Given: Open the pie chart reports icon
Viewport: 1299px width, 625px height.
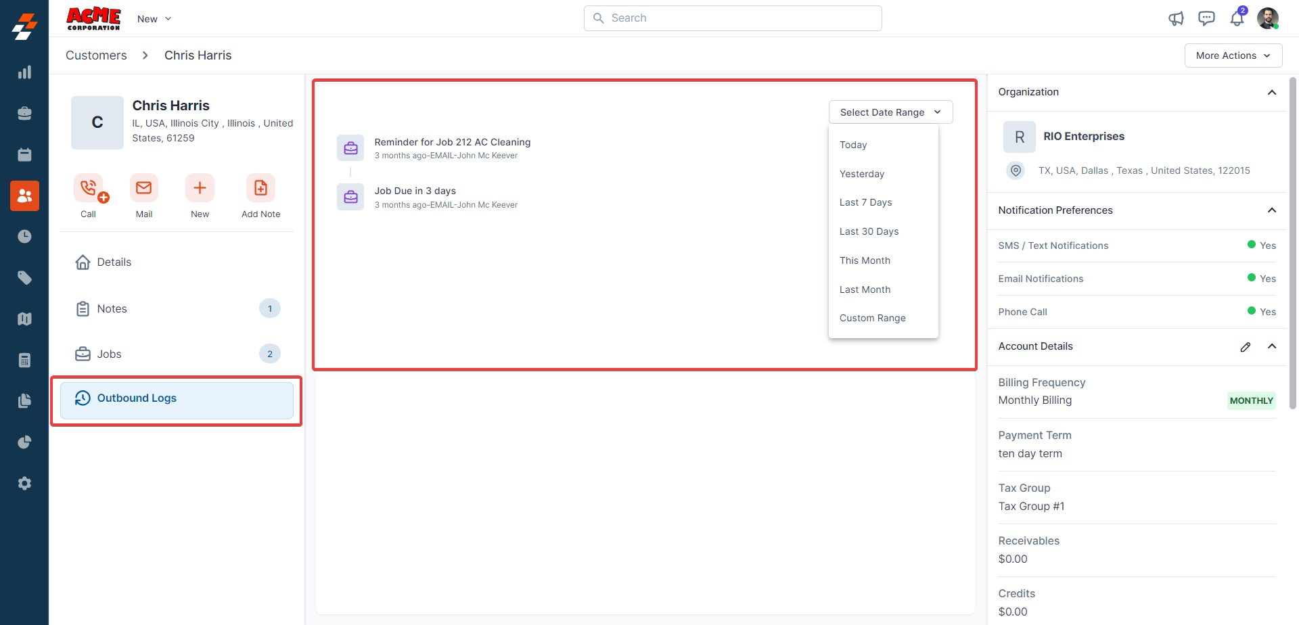Looking at the screenshot, I should (24, 442).
